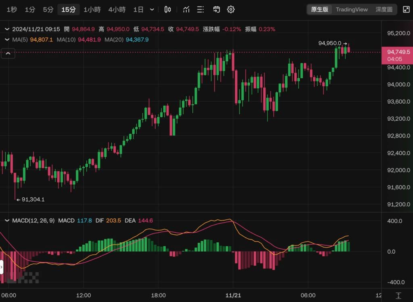This screenshot has height=302, width=413.
Task: Expand the chart to fullscreen
Action: (x=406, y=9)
